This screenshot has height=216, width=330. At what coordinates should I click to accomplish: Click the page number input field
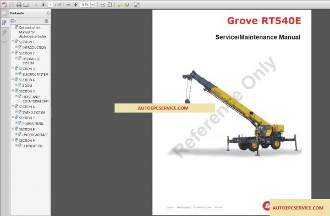pos(51,4)
